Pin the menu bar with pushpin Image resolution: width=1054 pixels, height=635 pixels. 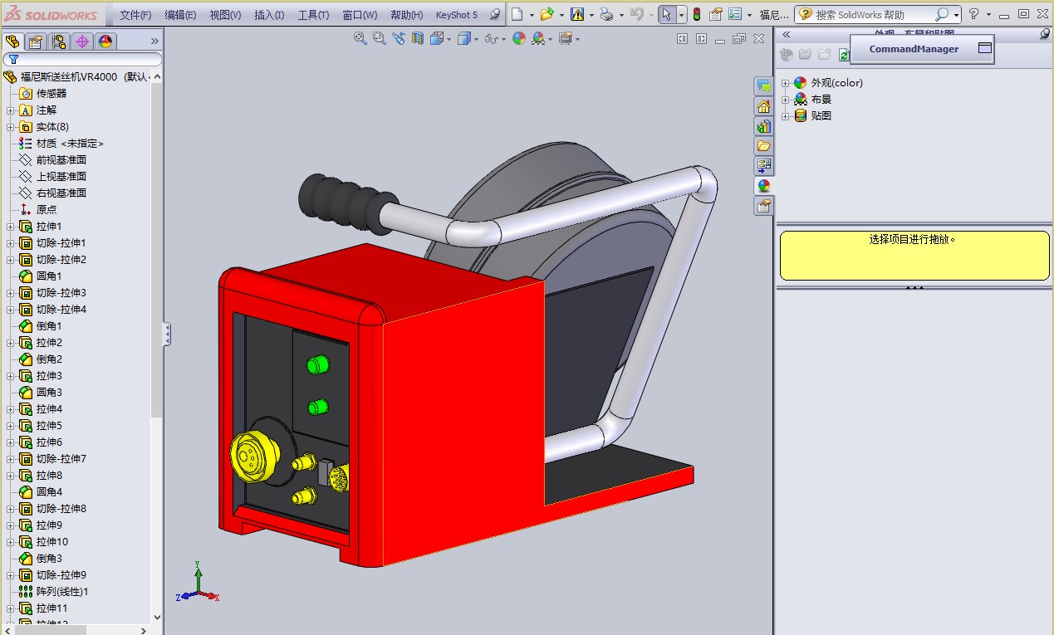click(x=495, y=15)
